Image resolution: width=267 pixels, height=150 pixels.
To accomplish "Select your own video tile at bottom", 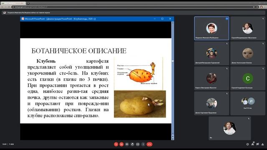I will [x=229, y=128].
